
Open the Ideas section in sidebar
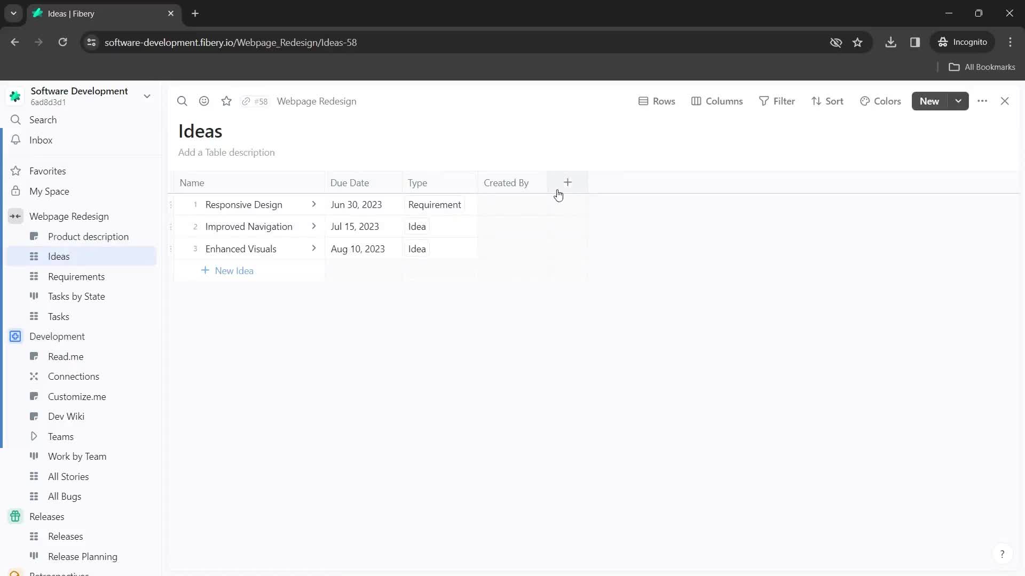coord(59,256)
